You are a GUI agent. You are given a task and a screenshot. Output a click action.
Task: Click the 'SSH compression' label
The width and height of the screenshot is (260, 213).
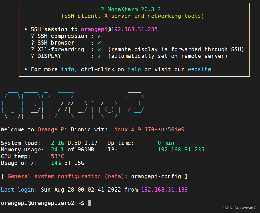click(62, 36)
